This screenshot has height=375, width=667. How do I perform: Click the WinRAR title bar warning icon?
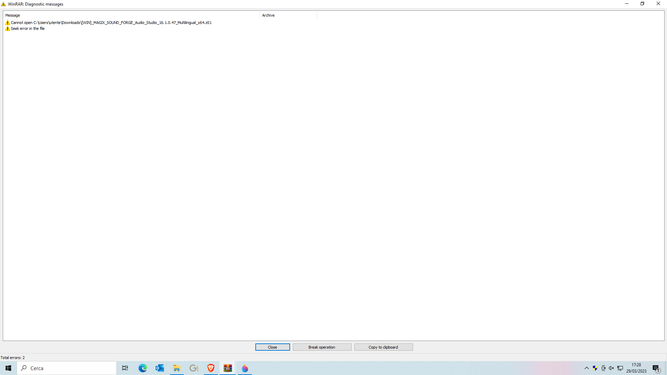[3, 4]
